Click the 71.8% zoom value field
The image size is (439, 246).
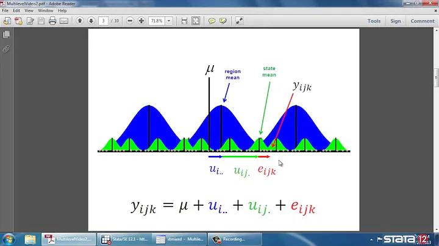coord(157,21)
